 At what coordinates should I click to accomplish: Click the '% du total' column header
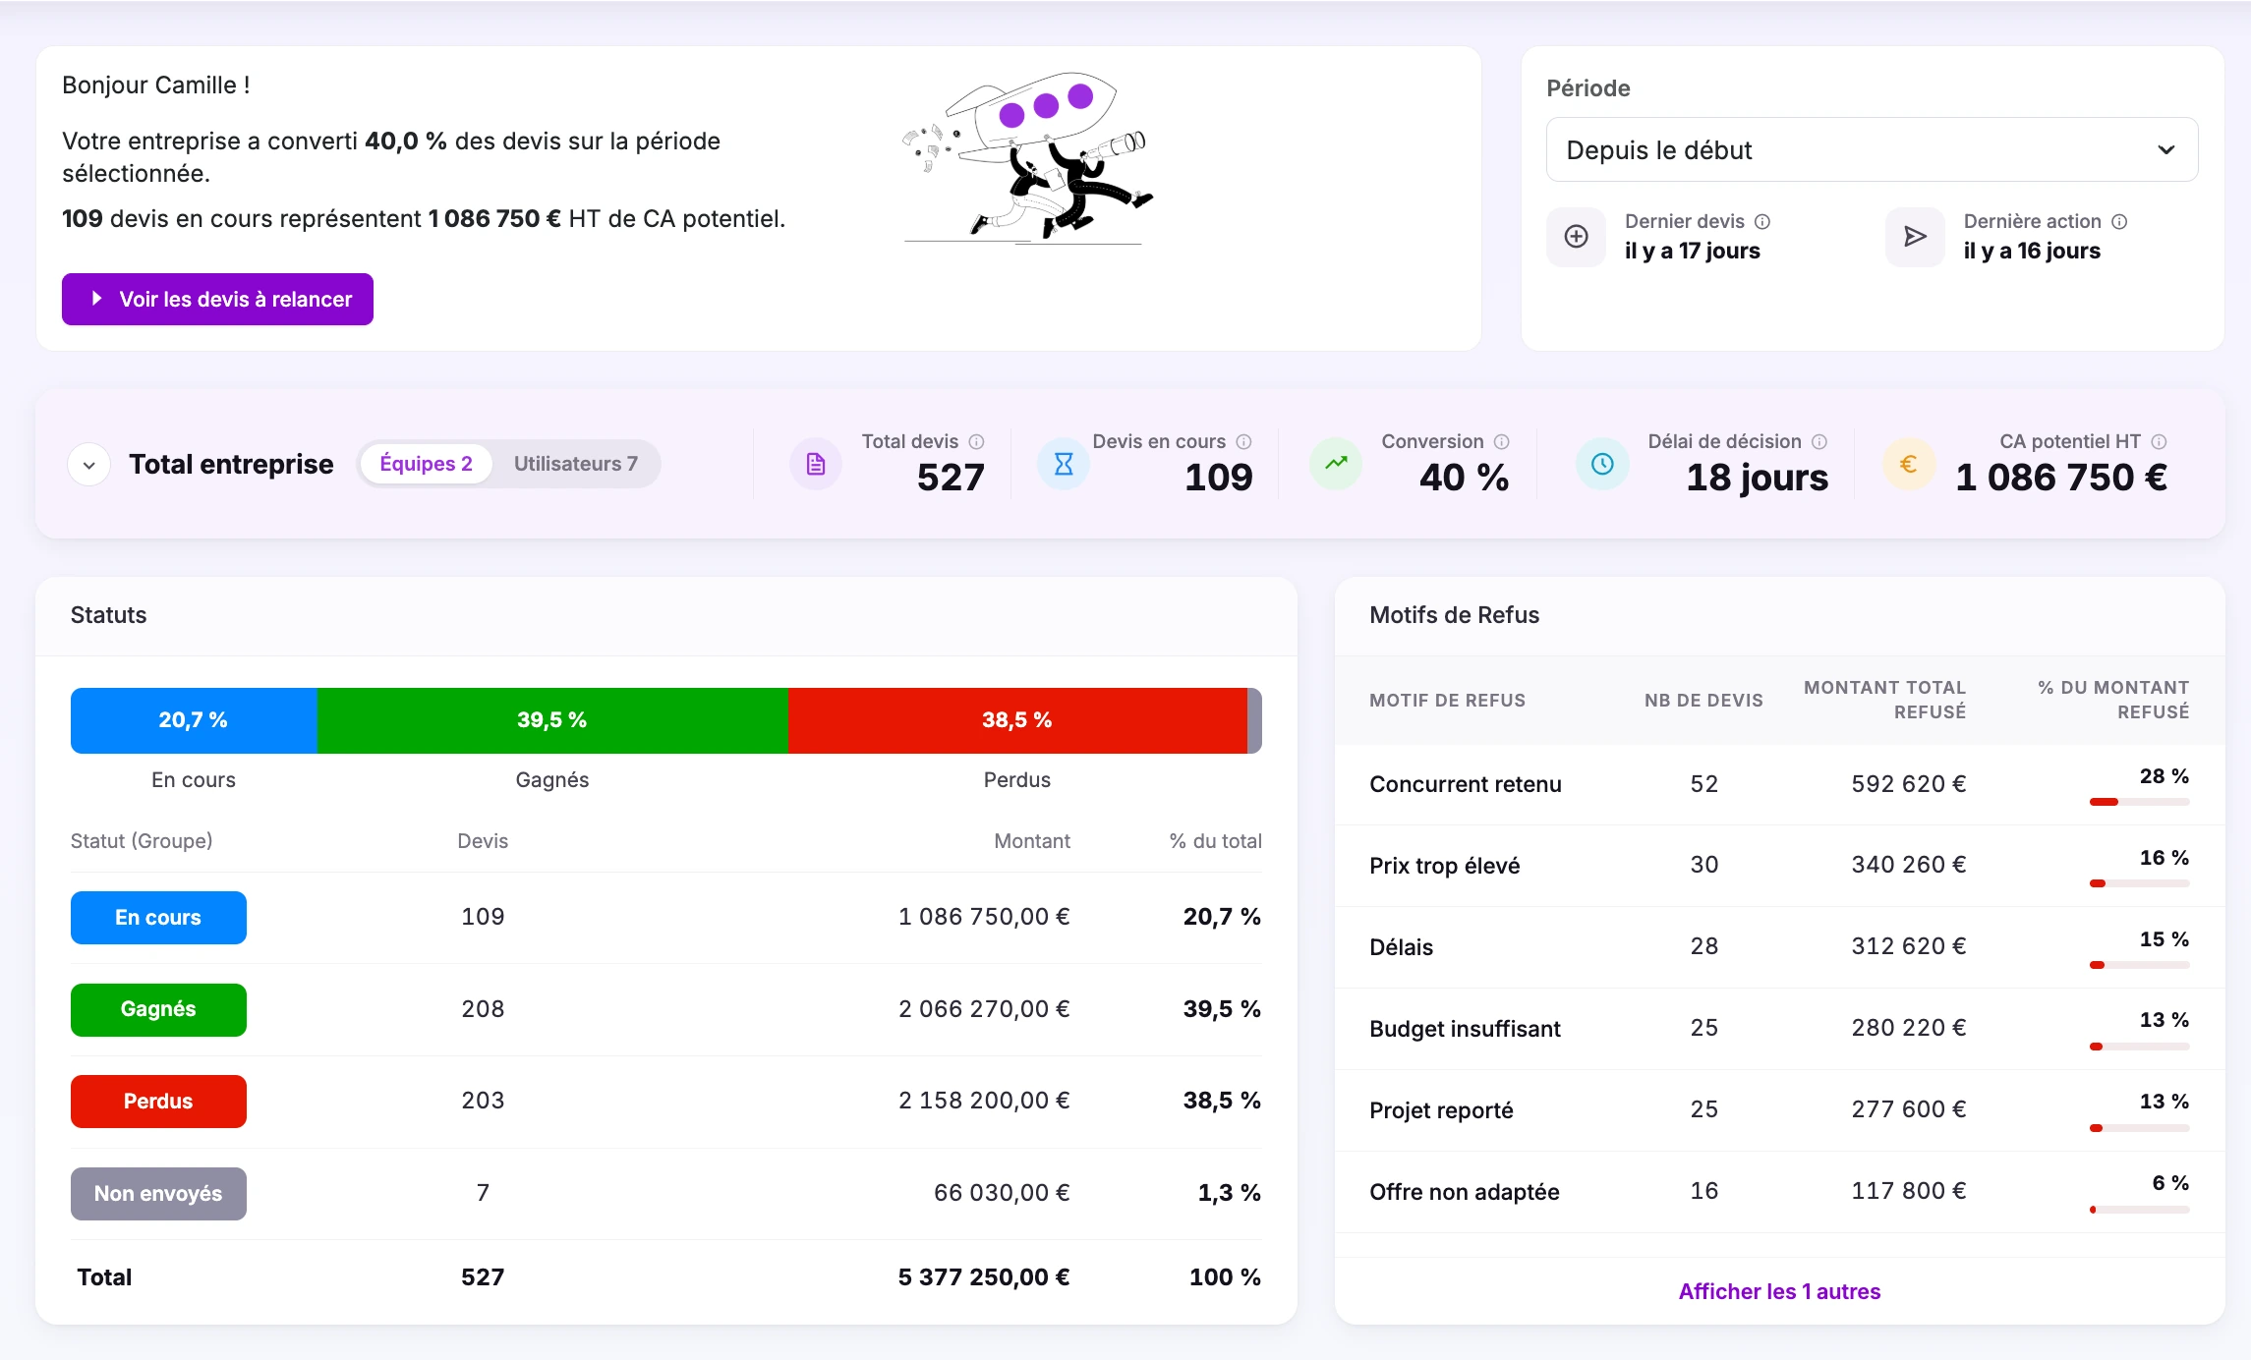(1215, 841)
